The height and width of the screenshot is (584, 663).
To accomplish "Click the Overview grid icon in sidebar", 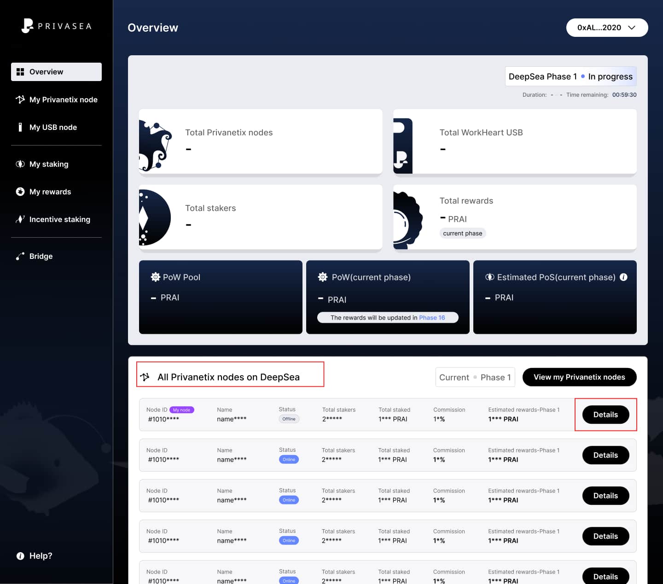I will [20, 72].
